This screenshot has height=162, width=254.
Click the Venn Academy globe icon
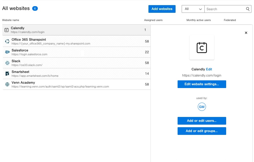[7, 84]
